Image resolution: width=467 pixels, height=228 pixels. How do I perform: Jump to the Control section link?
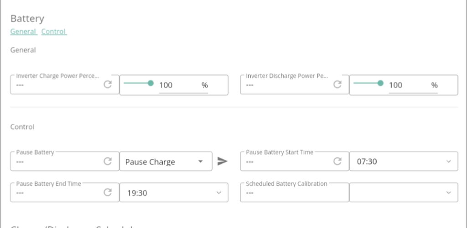54,31
